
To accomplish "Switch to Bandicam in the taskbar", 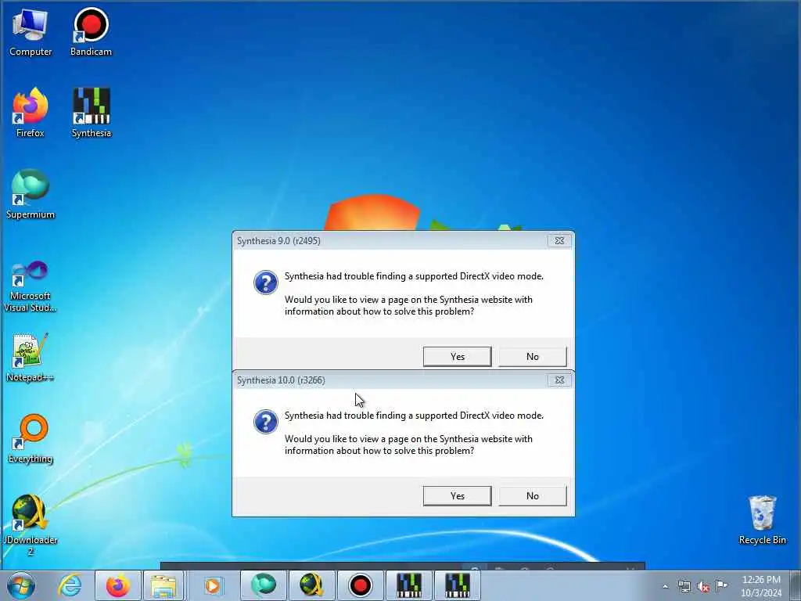I will tap(360, 585).
